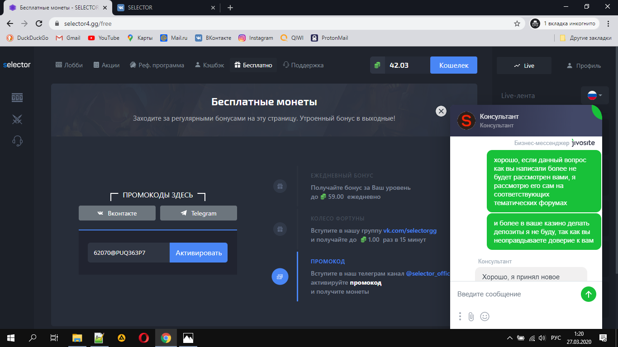Open File Explorer from the taskbar
This screenshot has width=618, height=347.
coord(77,338)
